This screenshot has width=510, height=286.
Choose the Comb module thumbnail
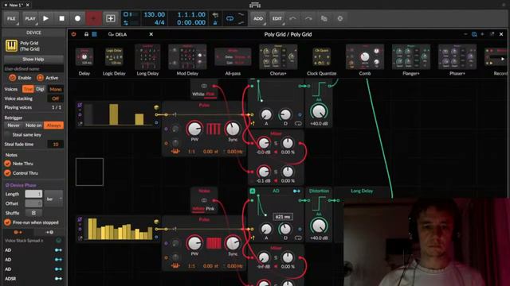[x=365, y=56]
